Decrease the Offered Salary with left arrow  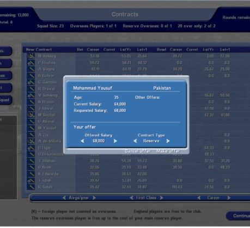click(x=82, y=141)
